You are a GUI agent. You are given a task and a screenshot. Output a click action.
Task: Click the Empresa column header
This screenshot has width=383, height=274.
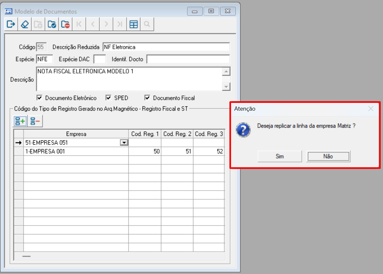click(76, 134)
